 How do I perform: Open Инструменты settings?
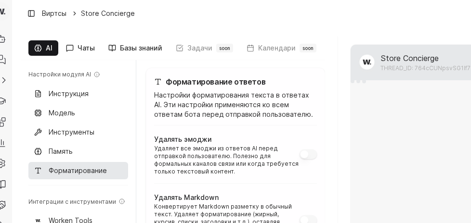[x=71, y=132]
